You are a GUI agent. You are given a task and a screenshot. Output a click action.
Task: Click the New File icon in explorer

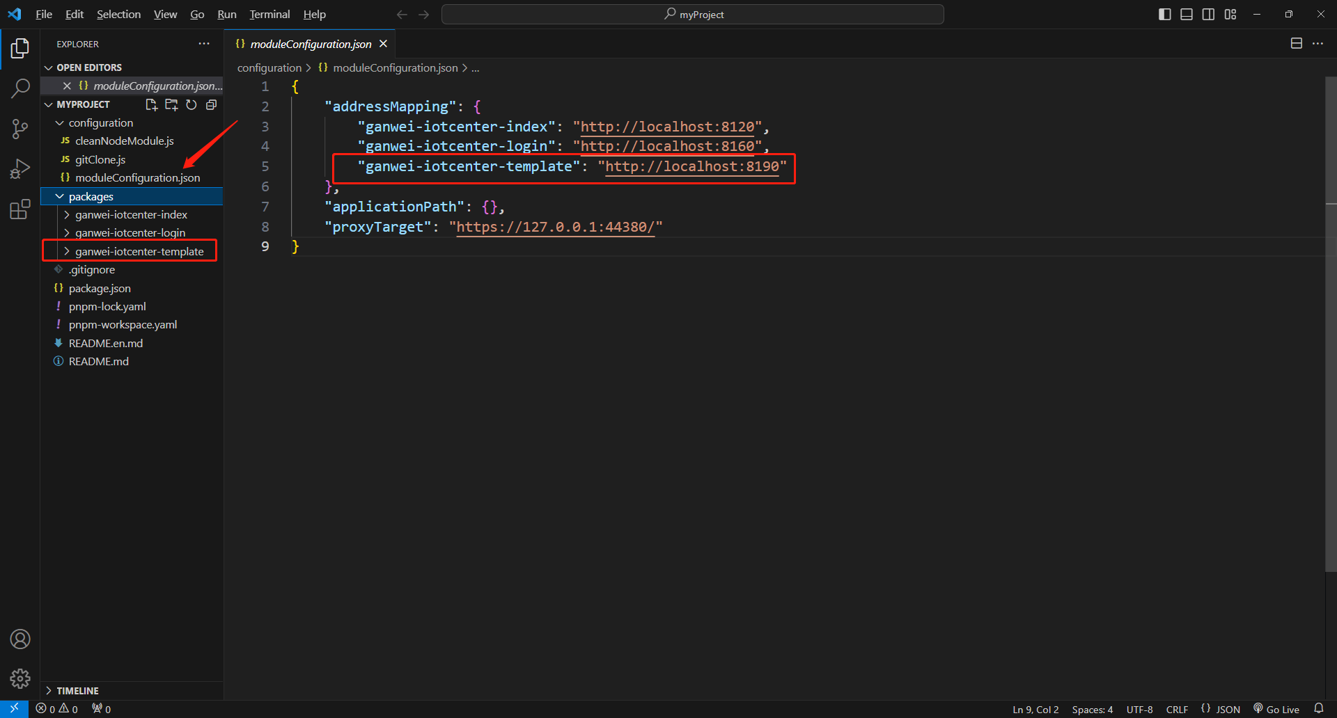151,104
